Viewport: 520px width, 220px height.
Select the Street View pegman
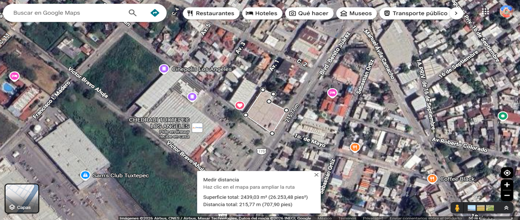point(456,208)
